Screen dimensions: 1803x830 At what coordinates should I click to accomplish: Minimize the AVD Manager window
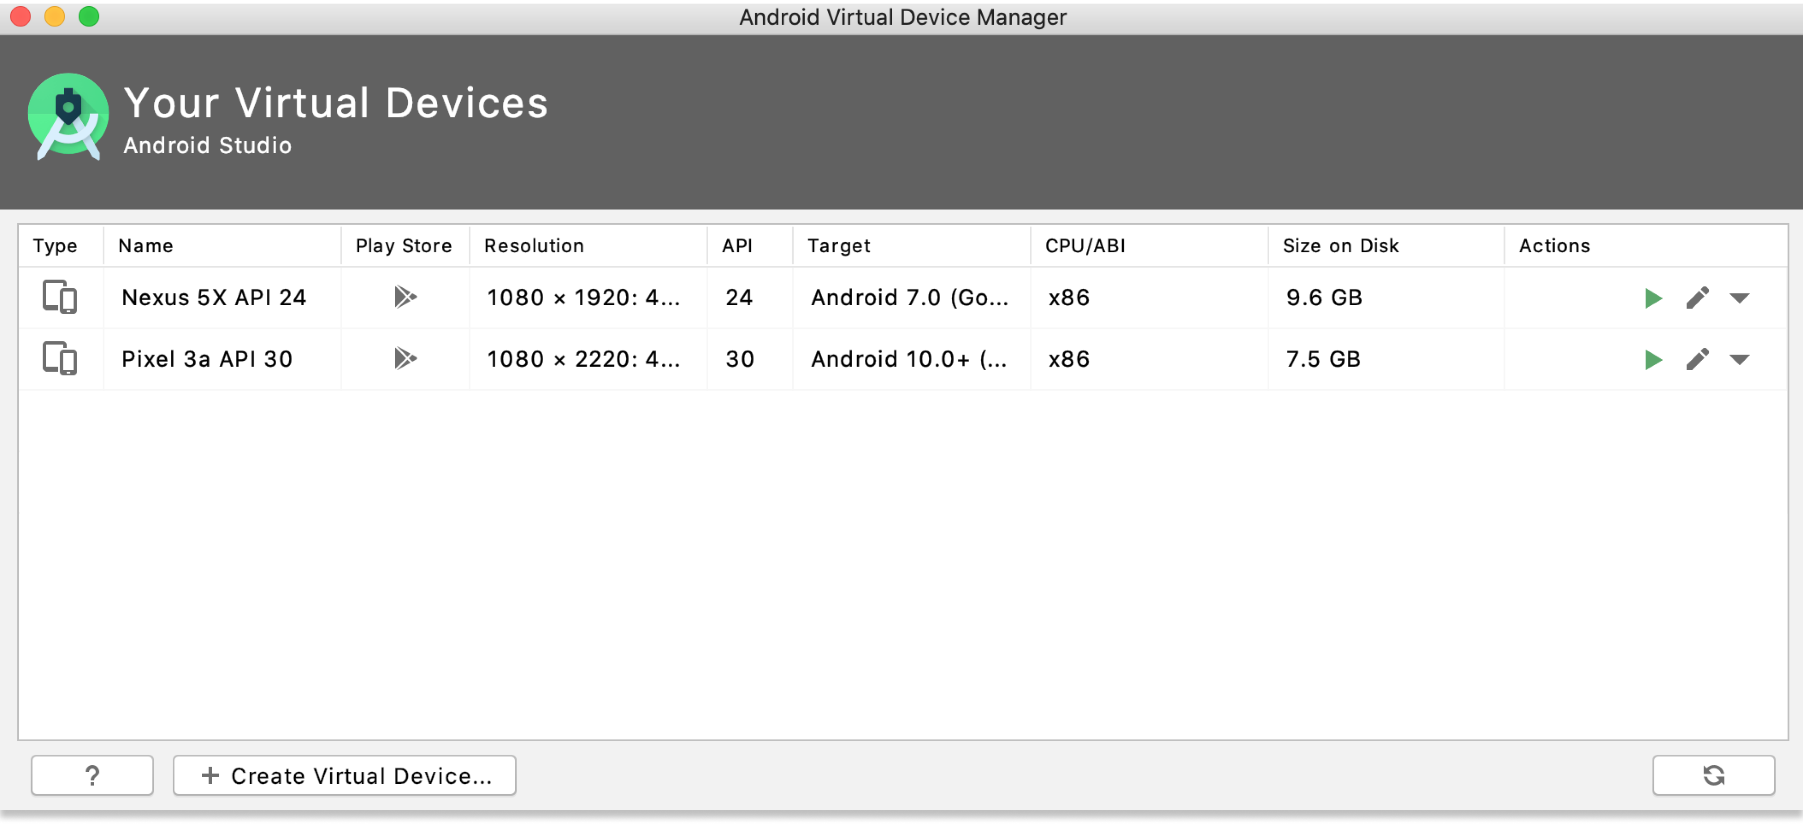click(x=55, y=16)
